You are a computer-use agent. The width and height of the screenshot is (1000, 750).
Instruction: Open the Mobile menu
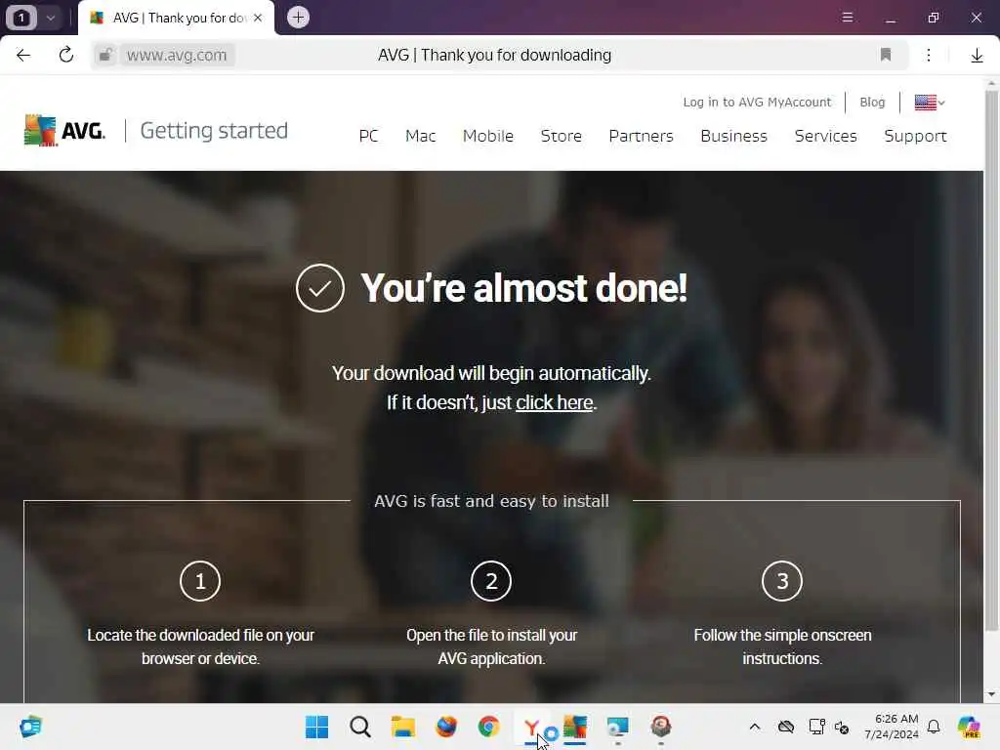point(488,136)
